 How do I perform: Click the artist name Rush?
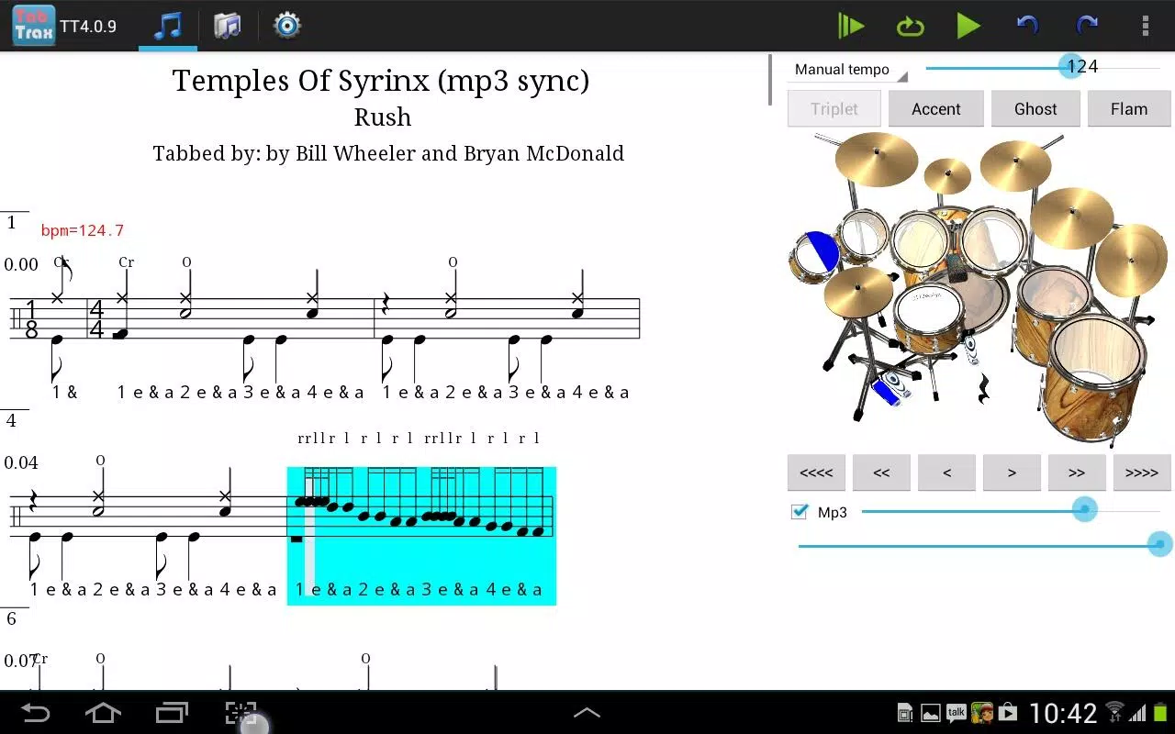click(x=383, y=117)
